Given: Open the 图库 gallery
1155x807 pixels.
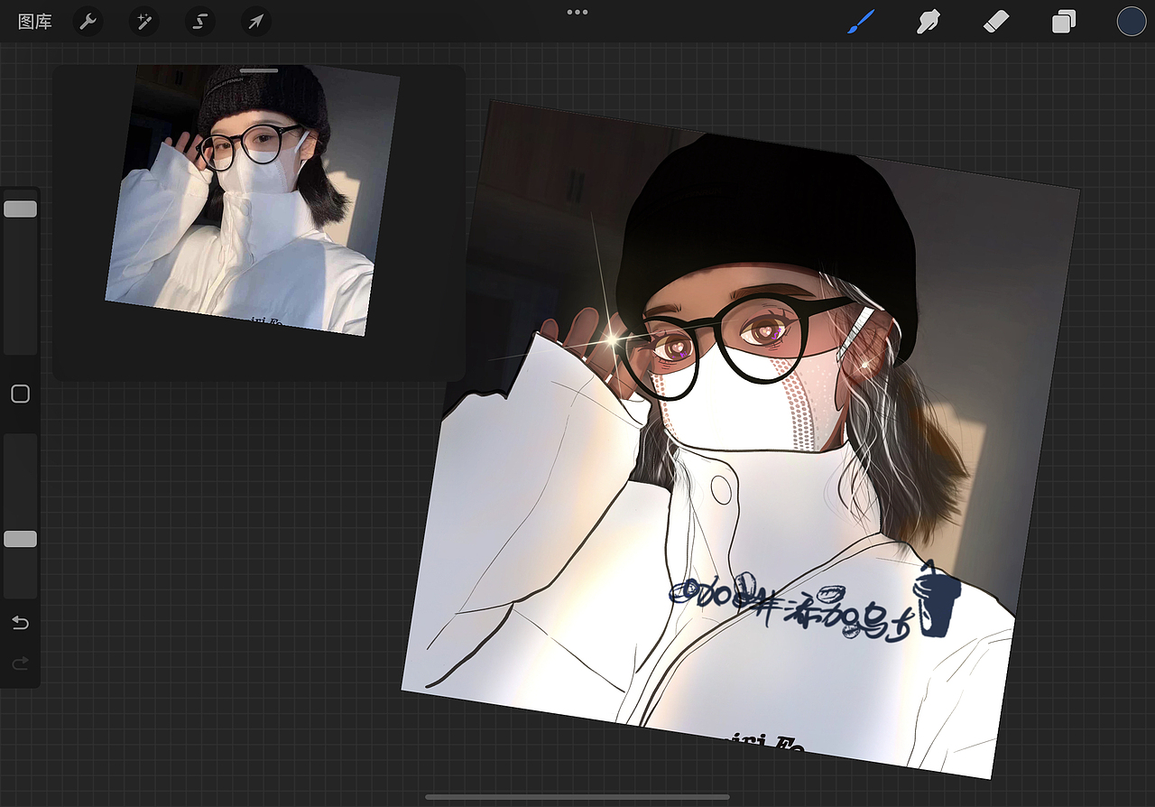Looking at the screenshot, I should pyautogui.click(x=35, y=22).
